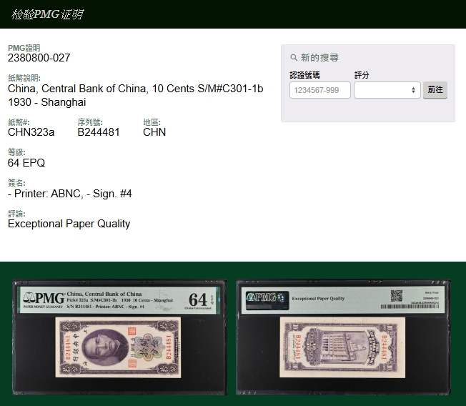
Task: Open the 評分 grade dropdown
Action: click(387, 90)
